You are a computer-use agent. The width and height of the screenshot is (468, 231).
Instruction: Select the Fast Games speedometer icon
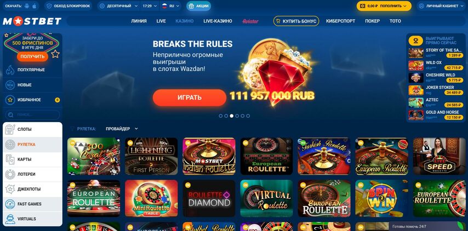(10, 204)
